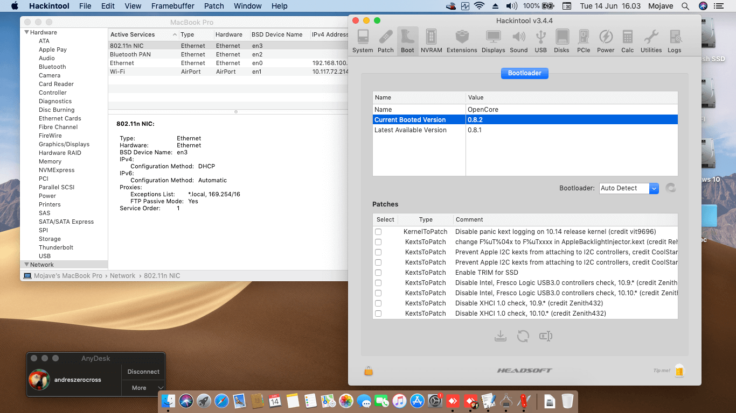The width and height of the screenshot is (736, 413).
Task: Click the rename/text-field icon below Patches table
Action: (x=546, y=336)
